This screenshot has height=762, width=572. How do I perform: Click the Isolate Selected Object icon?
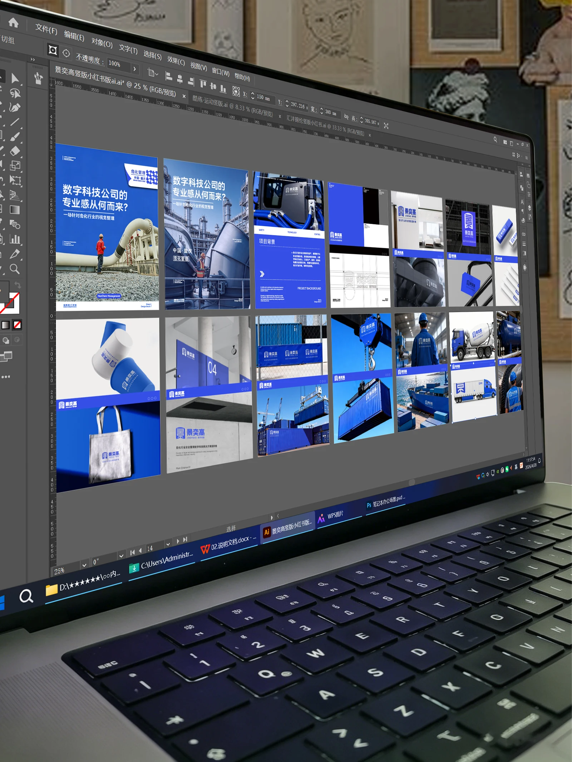click(x=53, y=50)
